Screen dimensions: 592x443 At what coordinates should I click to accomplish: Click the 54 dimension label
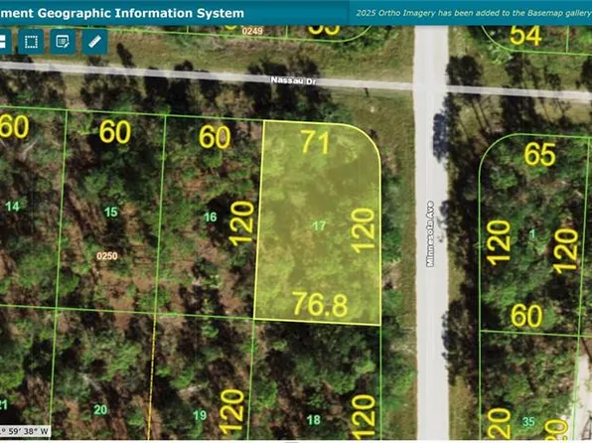click(525, 36)
